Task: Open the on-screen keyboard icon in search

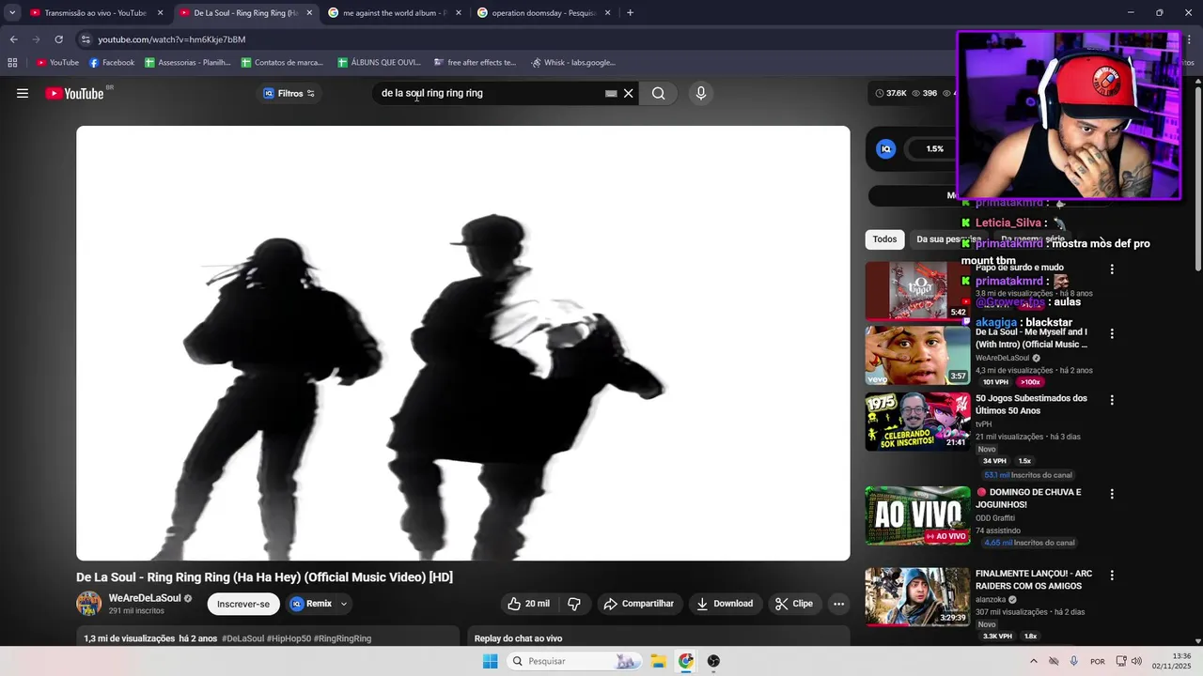Action: [x=611, y=93]
